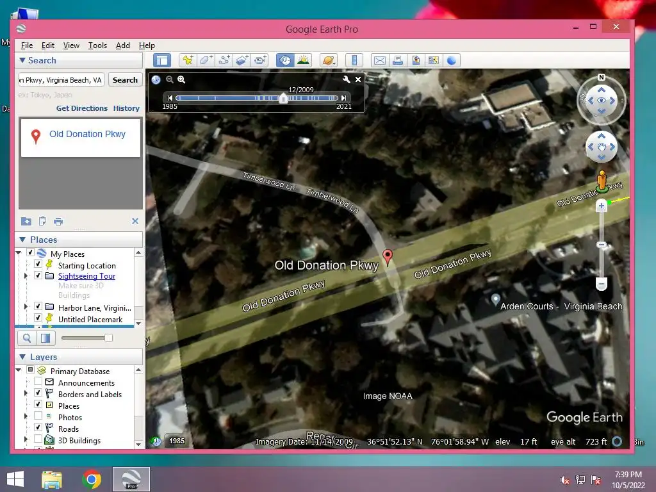Disable the Roads layer checkbox
Image resolution: width=656 pixels, height=492 pixels.
click(x=38, y=427)
